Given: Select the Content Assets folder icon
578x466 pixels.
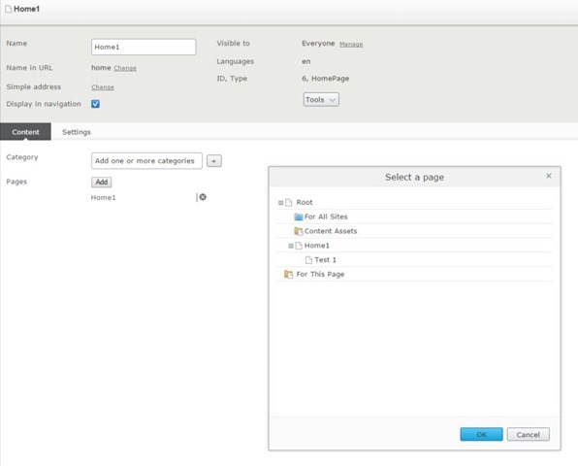Looking at the screenshot, I should (x=299, y=231).
